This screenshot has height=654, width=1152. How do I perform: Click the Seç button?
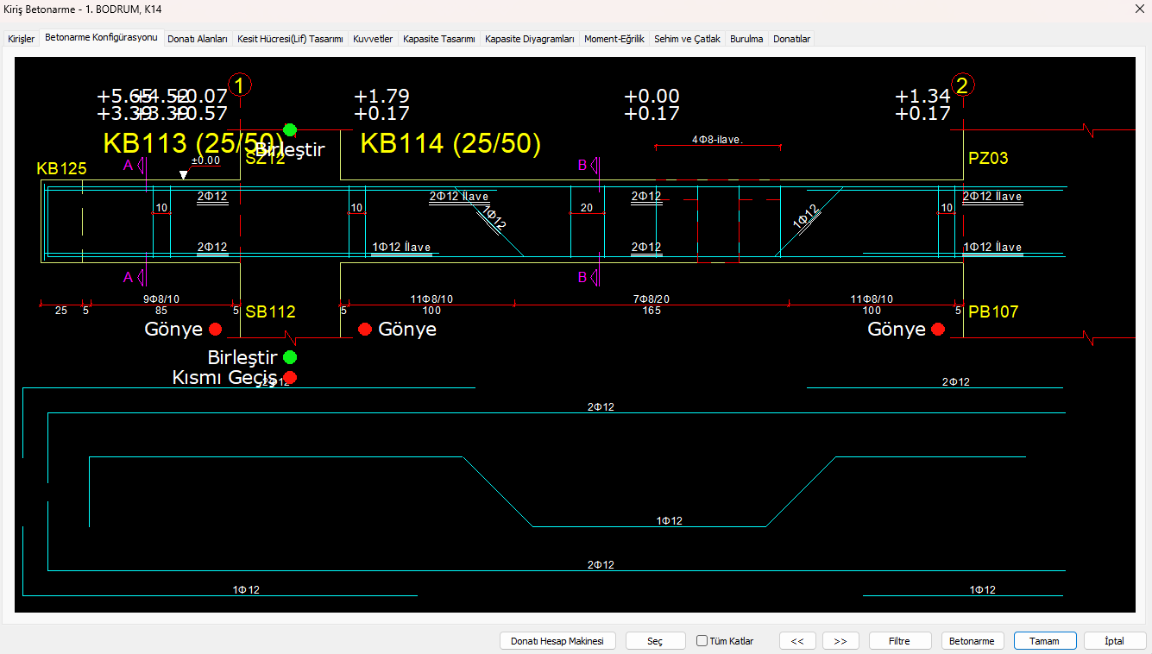coord(655,641)
